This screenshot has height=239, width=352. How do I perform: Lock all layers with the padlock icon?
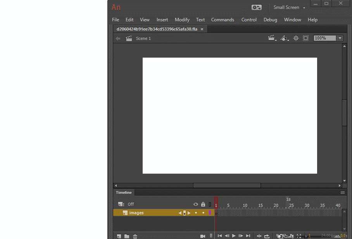click(x=203, y=204)
